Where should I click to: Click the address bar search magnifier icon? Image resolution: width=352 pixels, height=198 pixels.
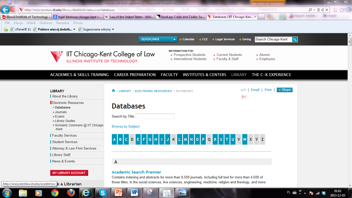pos(310,10)
